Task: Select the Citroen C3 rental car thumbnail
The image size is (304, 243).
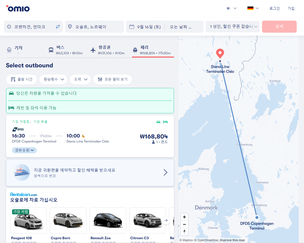Action: (148, 220)
